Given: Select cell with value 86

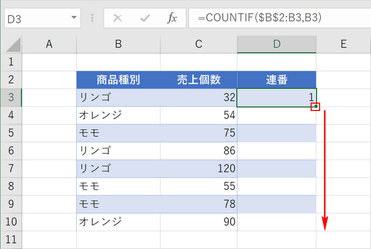Looking at the screenshot, I should tap(199, 151).
